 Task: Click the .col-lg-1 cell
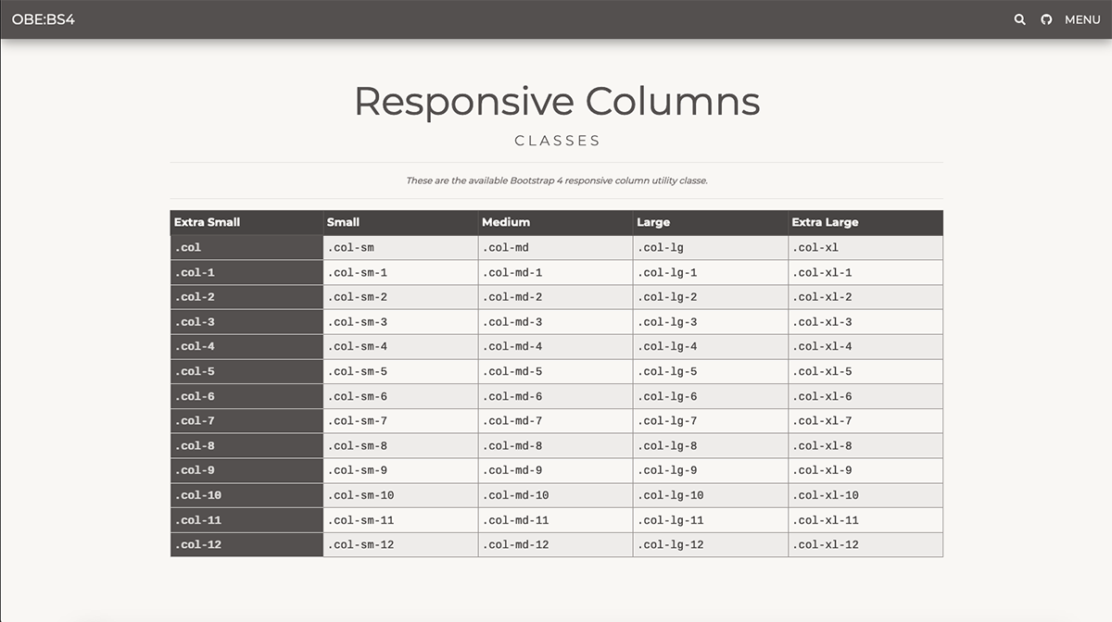coord(711,272)
